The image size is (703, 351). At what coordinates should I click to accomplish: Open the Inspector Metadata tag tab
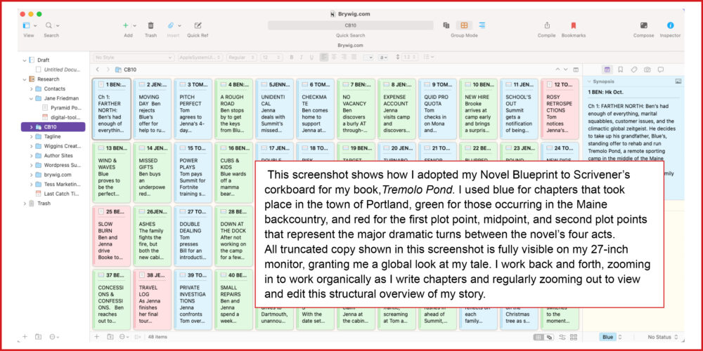634,69
